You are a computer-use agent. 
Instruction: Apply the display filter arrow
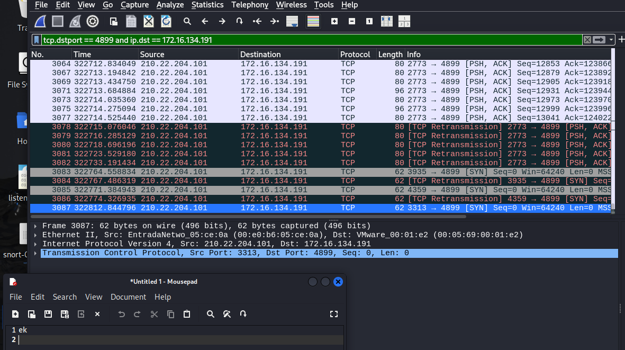coord(599,40)
